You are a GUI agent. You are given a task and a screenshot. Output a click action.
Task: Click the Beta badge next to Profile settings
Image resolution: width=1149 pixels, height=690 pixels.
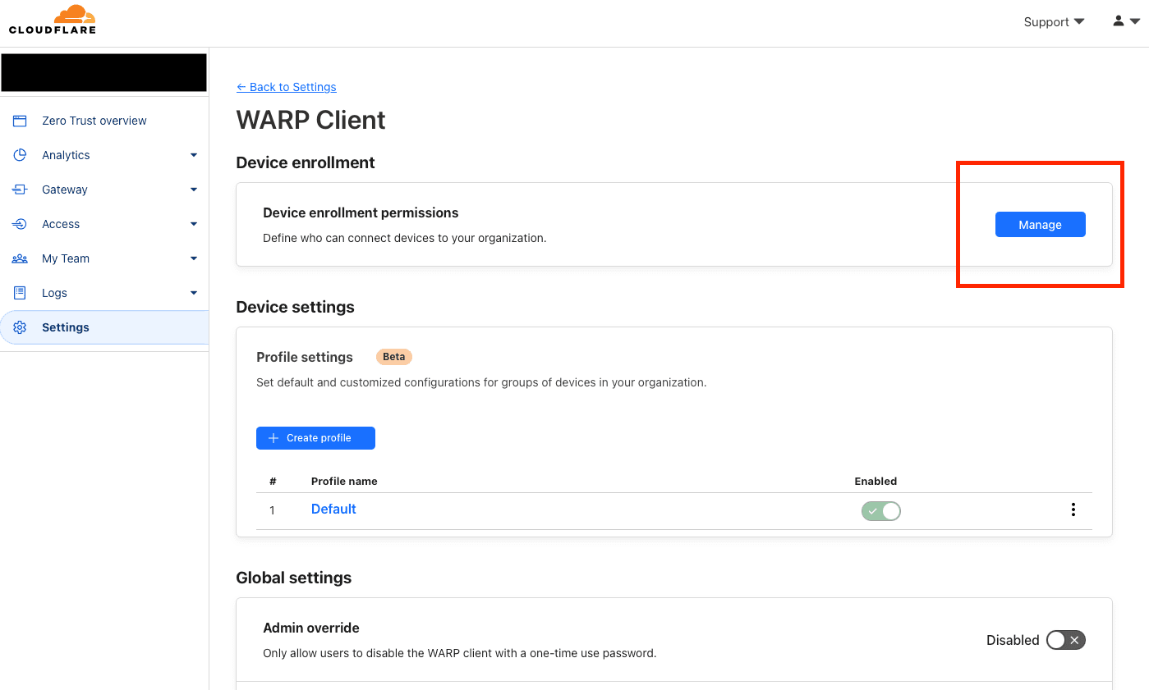tap(394, 357)
